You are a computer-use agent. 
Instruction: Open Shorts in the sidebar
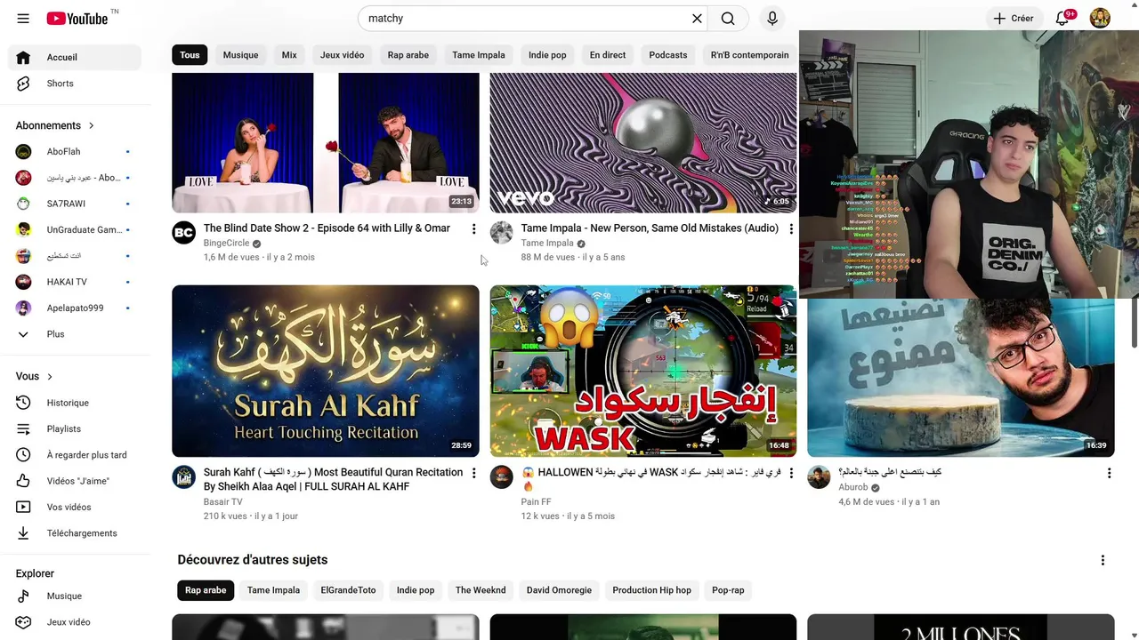pyautogui.click(x=75, y=84)
